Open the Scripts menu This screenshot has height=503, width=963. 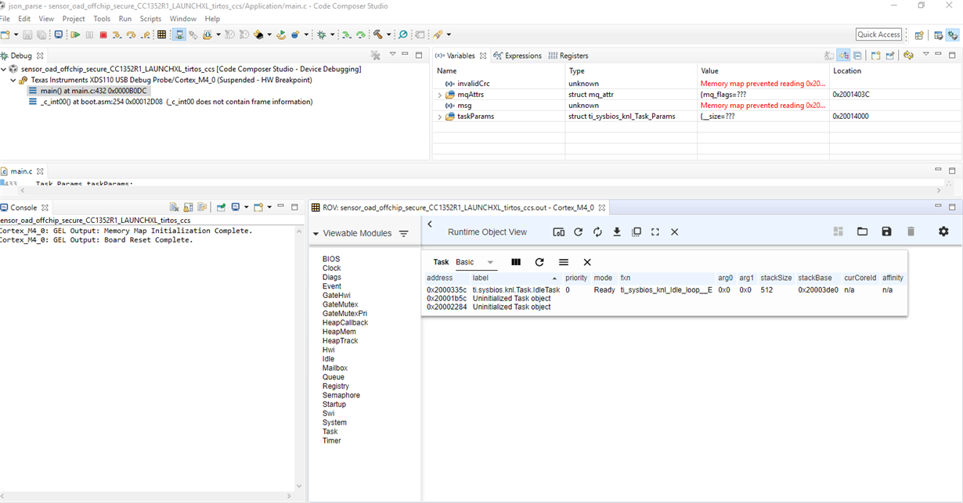tap(150, 19)
